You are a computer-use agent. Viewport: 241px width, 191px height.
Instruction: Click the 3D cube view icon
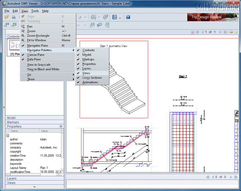80,17
